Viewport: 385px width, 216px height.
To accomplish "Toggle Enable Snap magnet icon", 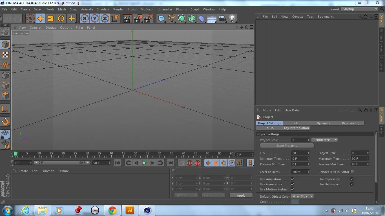I will [5, 121].
